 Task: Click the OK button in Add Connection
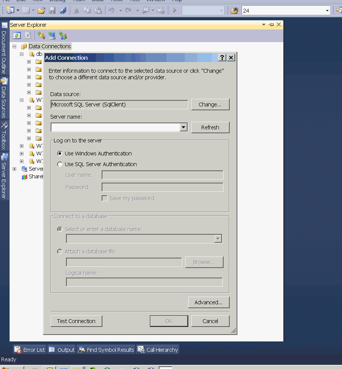[x=169, y=321]
